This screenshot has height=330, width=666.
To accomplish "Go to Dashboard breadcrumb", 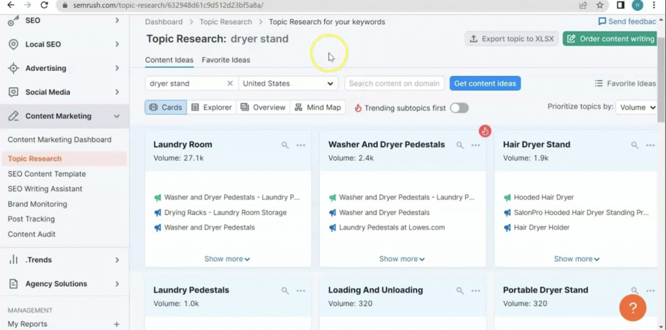I will point(164,21).
